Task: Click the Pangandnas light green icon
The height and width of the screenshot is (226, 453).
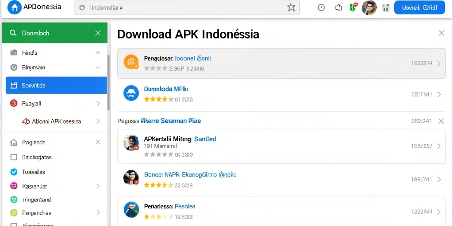Action: 14,213
